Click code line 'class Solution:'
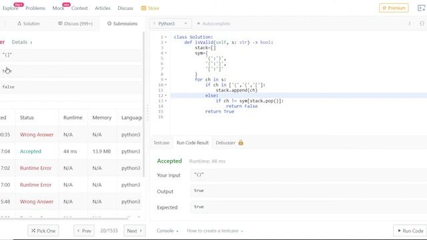This screenshot has width=427, height=240. click(x=193, y=37)
